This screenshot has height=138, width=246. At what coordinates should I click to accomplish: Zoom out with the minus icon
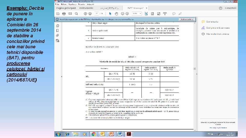click(122, 14)
